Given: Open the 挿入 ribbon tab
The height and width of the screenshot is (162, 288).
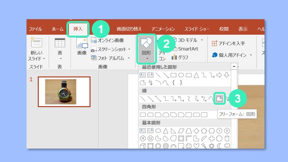Looking at the screenshot, I should click(78, 29).
